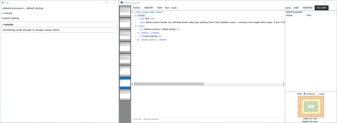This screenshot has height=123, width=337.
Task: Open the FILES(1) tab
Action: tap(137, 8)
